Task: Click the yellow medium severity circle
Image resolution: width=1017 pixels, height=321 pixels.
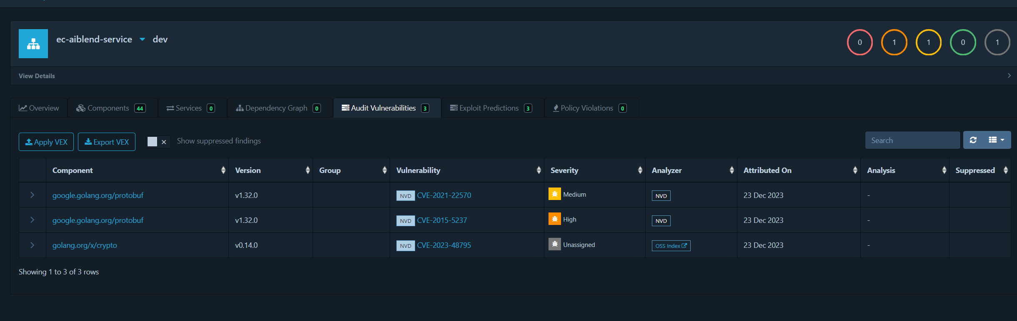Action: tap(928, 42)
